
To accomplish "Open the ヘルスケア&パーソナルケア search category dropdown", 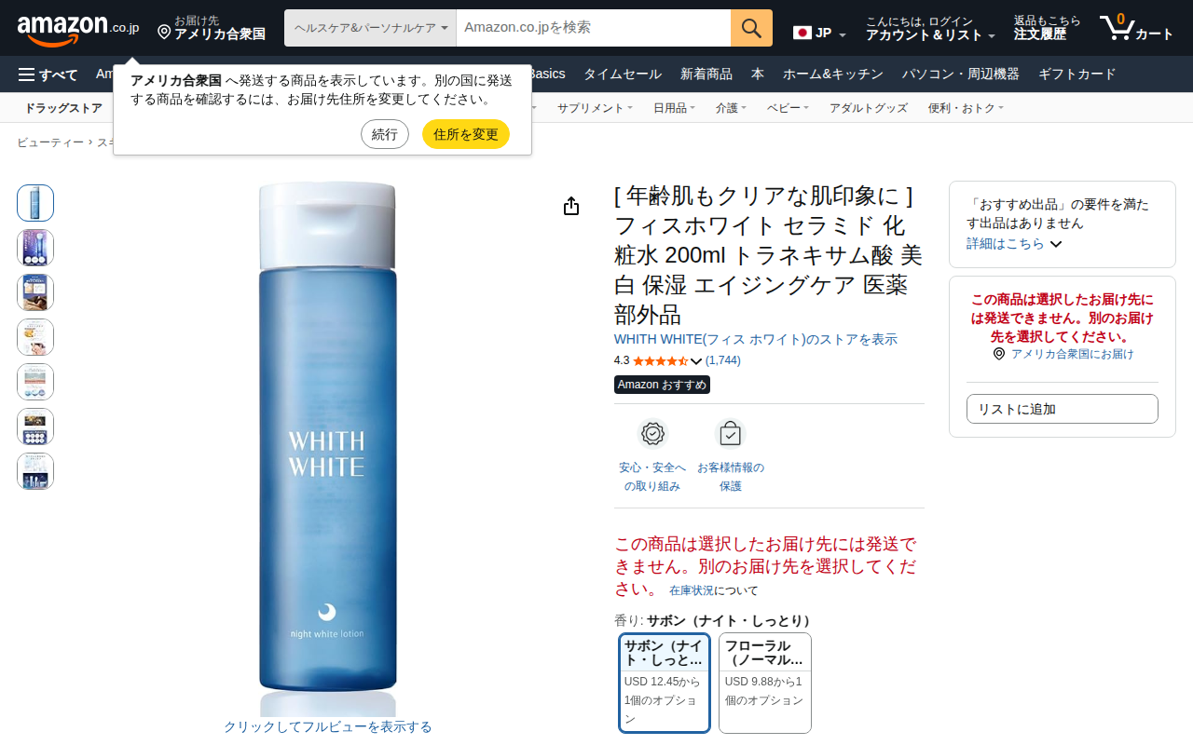I will click(370, 28).
